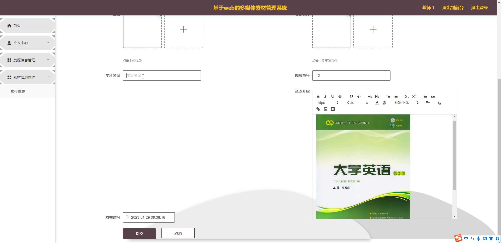Insert an image into the editor
The height and width of the screenshot is (243, 501).
tap(325, 109)
